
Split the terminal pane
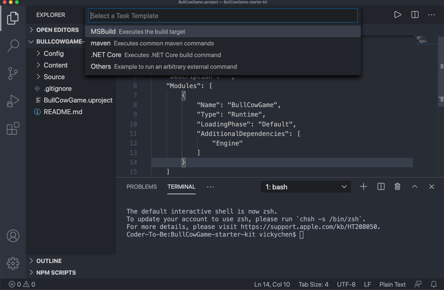click(x=381, y=187)
